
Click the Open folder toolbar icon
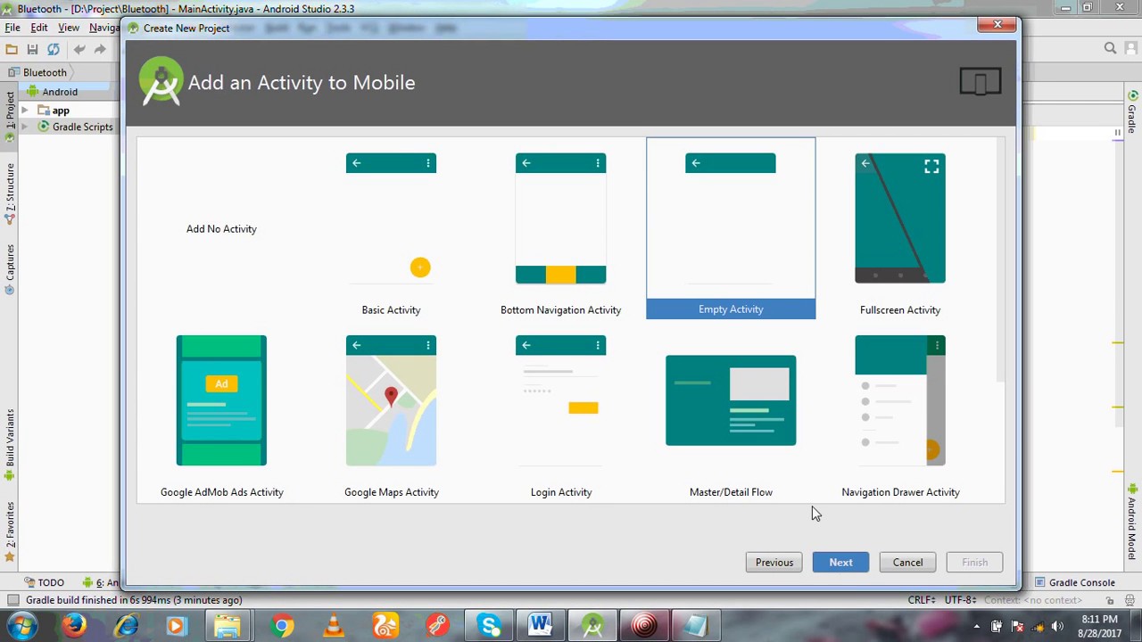pos(12,50)
